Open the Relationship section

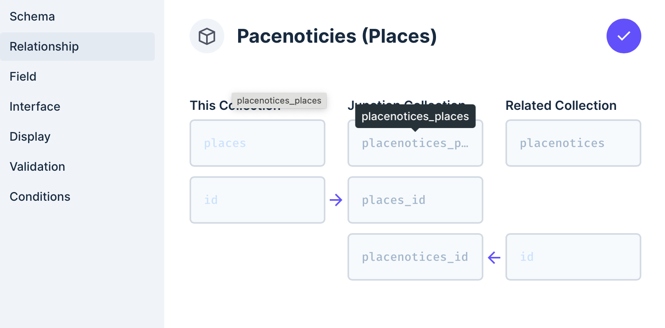click(44, 46)
